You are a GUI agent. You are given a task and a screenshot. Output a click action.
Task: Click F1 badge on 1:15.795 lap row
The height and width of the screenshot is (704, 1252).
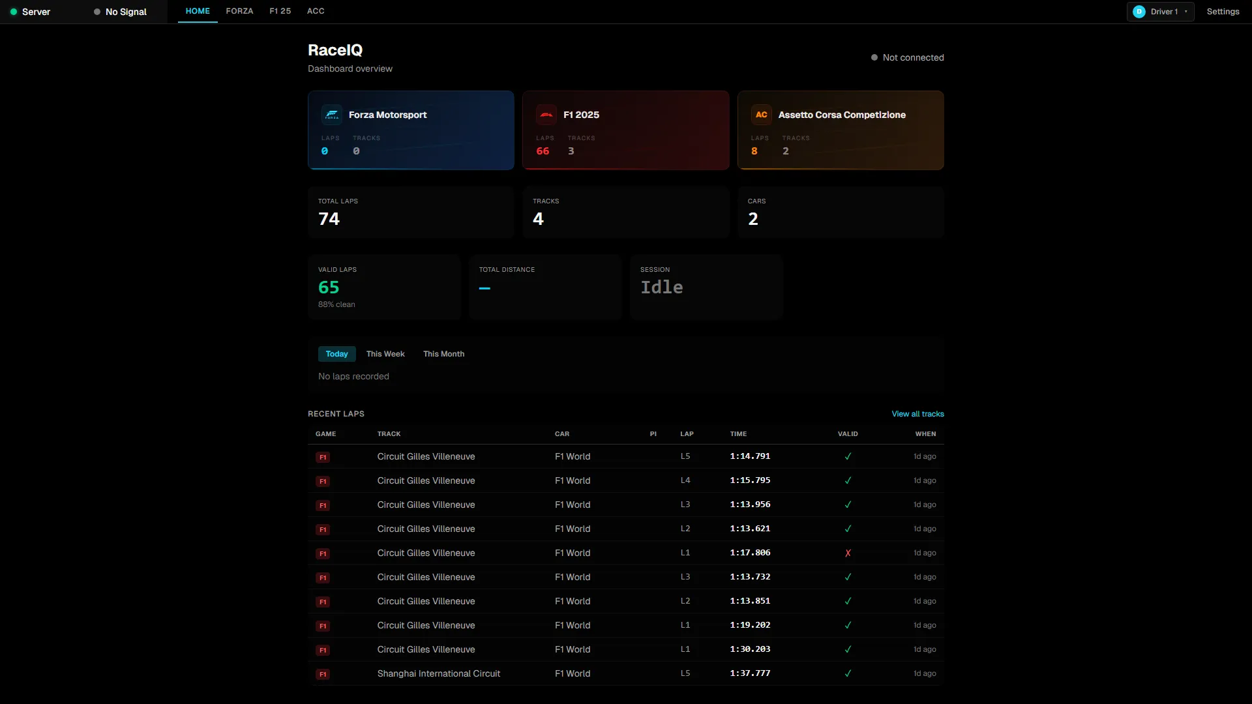pos(323,481)
